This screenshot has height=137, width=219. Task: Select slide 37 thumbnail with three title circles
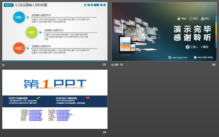(x=55, y=32)
